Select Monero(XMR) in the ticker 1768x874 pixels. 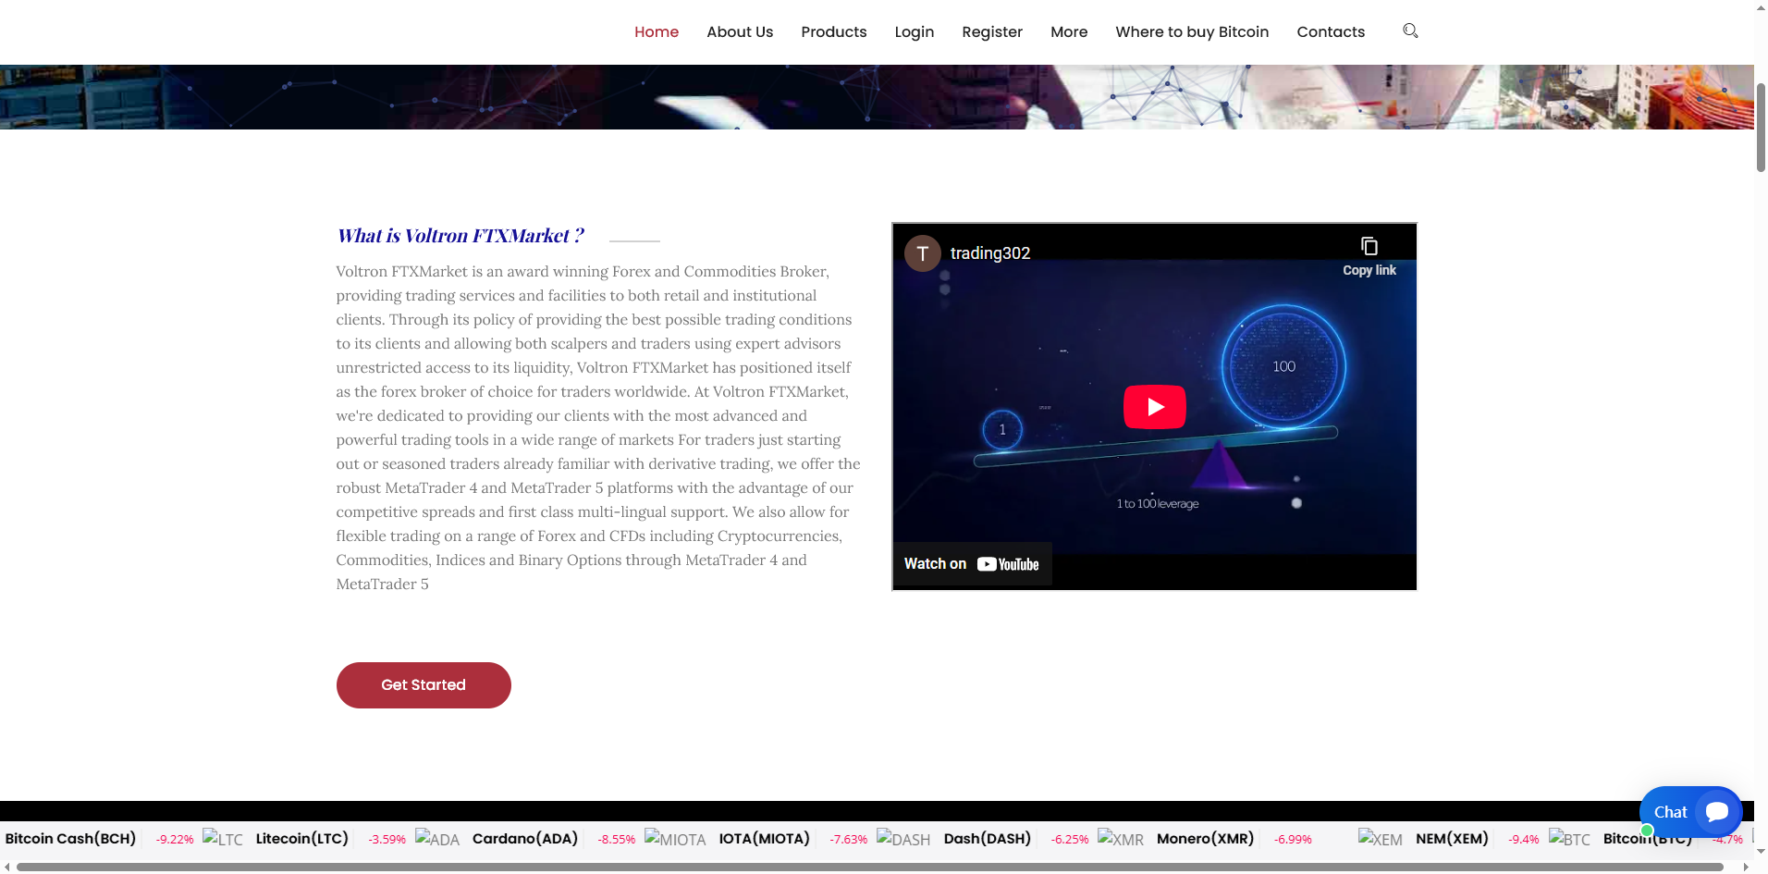point(1206,839)
